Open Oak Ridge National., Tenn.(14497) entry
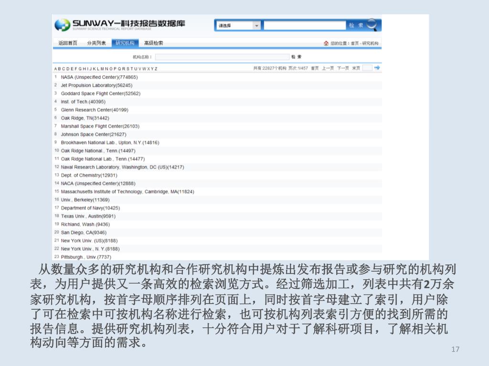 point(98,151)
